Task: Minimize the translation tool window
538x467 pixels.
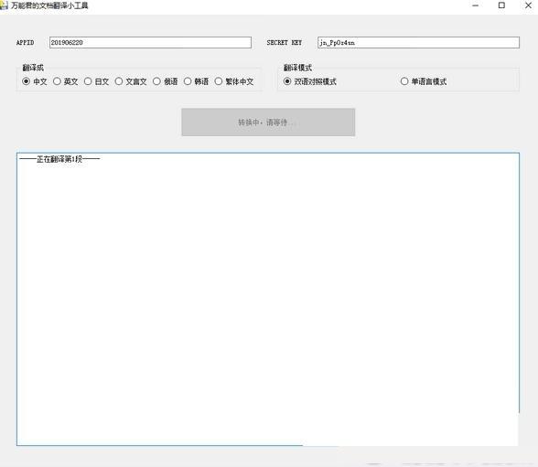Action: point(475,5)
